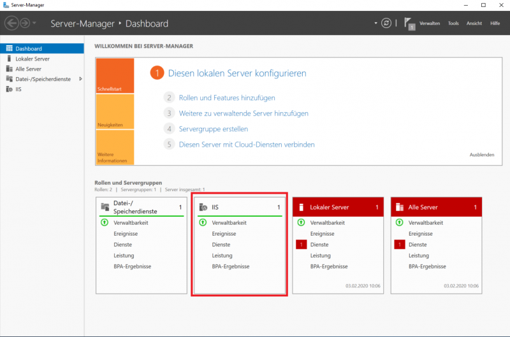Open the notifications flag icon
This screenshot has width=510, height=337.
(x=409, y=24)
